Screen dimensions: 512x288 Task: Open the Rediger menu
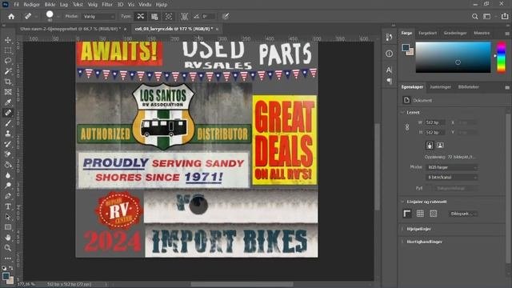pos(32,5)
